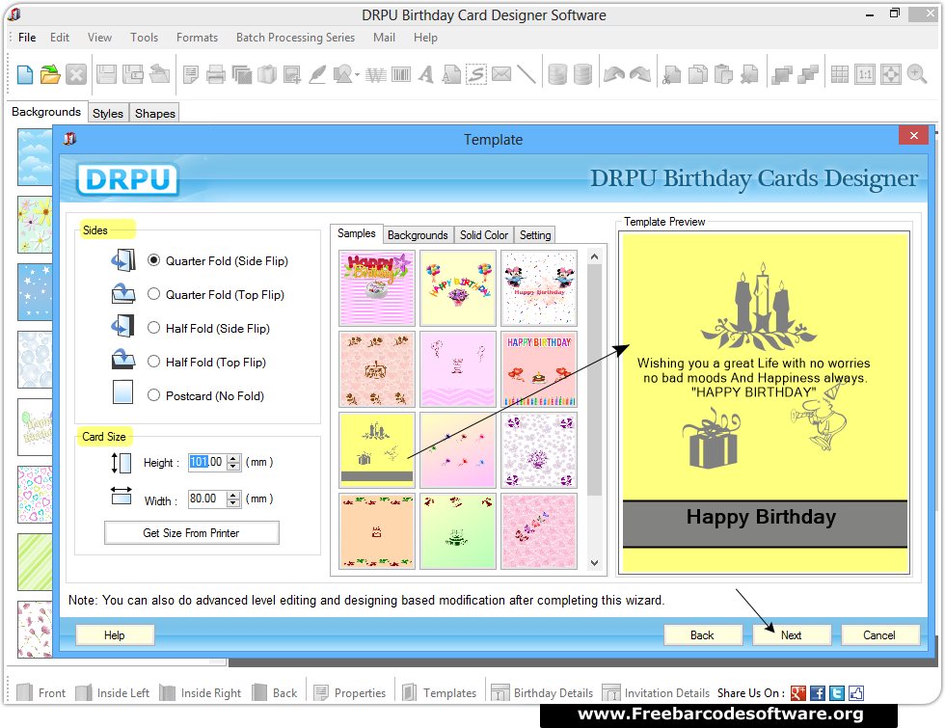Click the Back button in wizard
The height and width of the screenshot is (728, 945).
tap(702, 635)
